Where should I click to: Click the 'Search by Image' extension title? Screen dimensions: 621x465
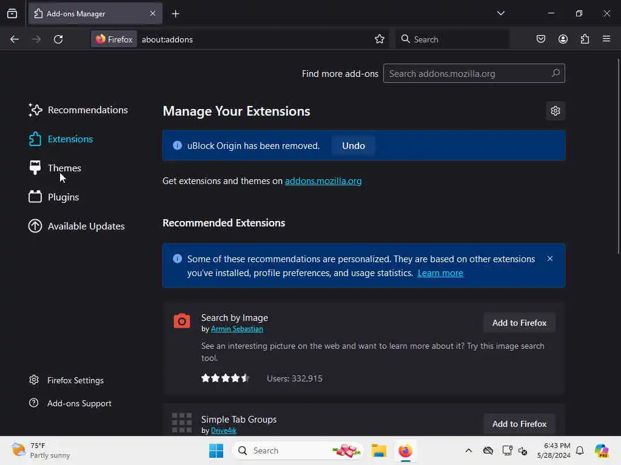click(235, 318)
